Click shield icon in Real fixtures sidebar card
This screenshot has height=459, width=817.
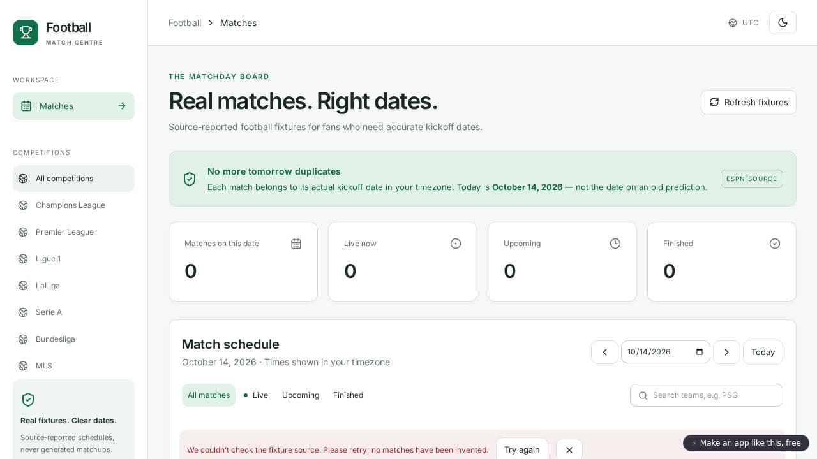pyautogui.click(x=28, y=400)
